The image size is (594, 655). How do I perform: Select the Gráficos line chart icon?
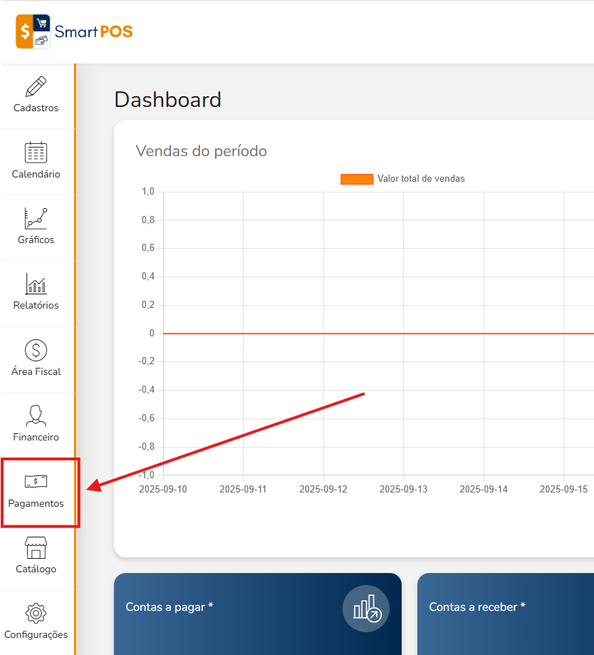pos(36,218)
